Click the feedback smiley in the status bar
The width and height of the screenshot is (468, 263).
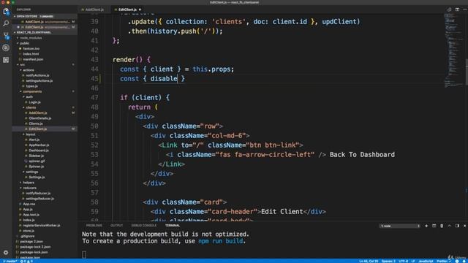coord(457,262)
